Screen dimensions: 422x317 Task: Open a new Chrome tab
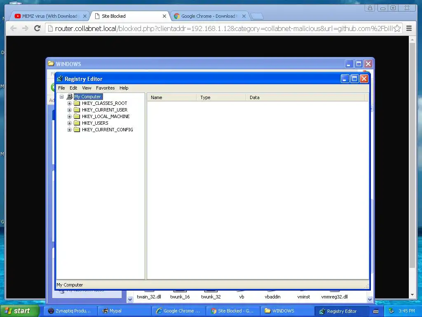257,16
